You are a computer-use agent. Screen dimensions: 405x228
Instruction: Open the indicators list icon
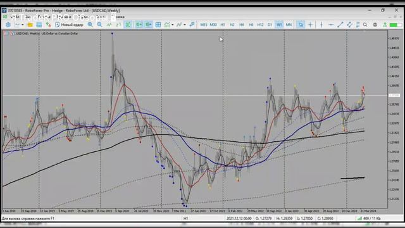click(167, 25)
